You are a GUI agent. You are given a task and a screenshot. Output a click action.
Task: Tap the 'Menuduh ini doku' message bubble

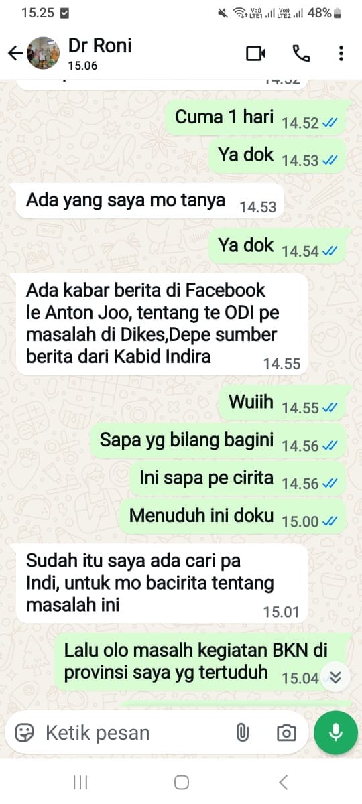(233, 516)
